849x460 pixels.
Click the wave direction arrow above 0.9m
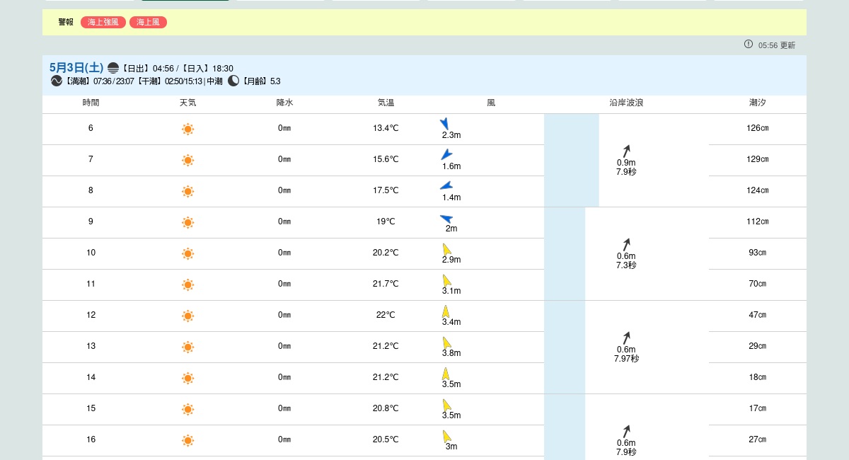[626, 151]
